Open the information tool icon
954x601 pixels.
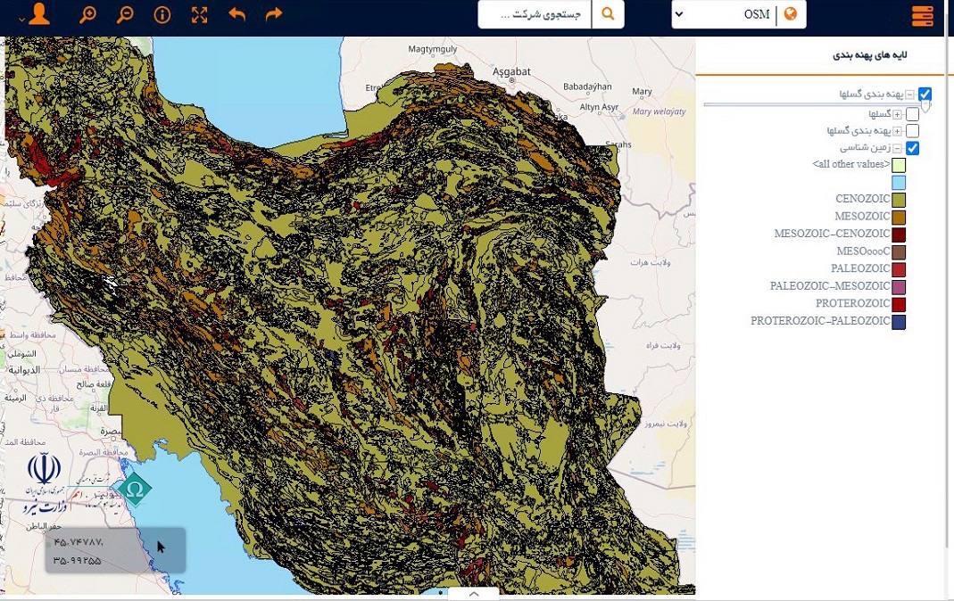point(162,14)
